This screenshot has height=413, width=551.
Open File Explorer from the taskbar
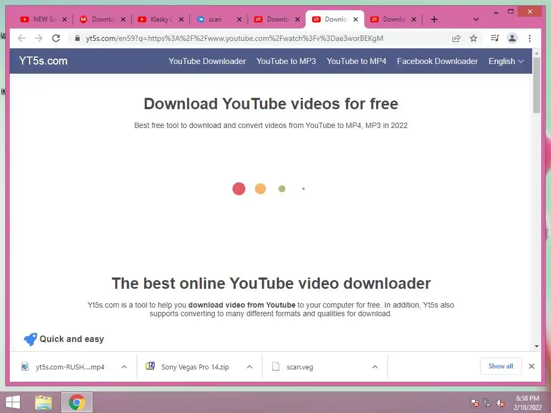(x=43, y=402)
